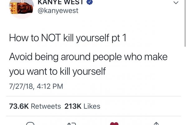Click the 73.6K retweet count number
The height and width of the screenshot is (125, 187).
click(x=19, y=106)
